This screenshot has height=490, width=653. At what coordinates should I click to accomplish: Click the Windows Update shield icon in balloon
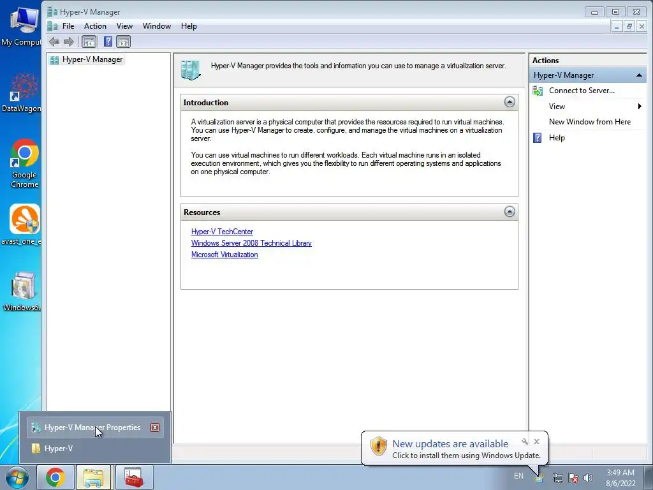[x=379, y=446]
